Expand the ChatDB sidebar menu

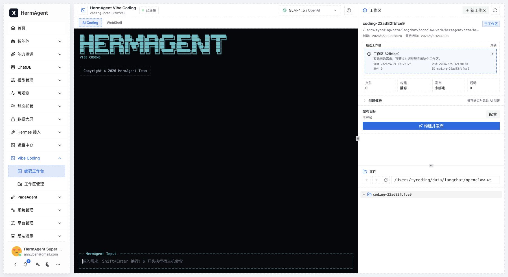37,67
